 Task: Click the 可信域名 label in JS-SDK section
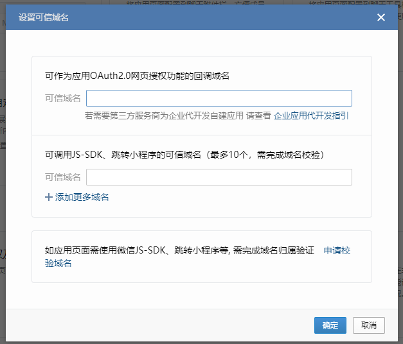62,177
